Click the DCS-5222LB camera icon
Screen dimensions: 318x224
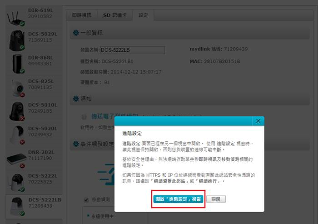click(15, 205)
